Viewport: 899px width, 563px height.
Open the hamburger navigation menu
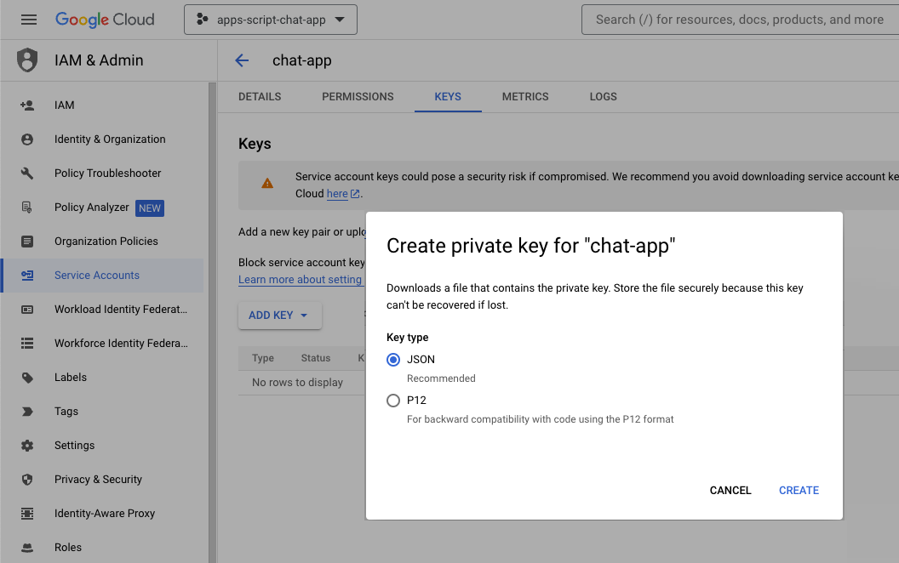pyautogui.click(x=29, y=20)
